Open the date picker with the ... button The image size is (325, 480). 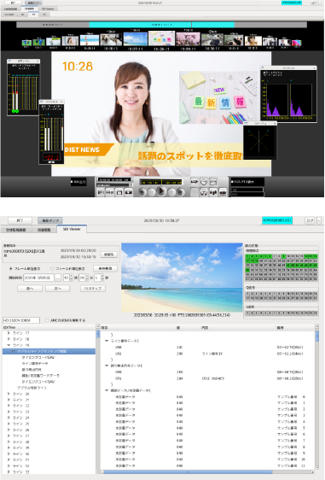[58, 278]
